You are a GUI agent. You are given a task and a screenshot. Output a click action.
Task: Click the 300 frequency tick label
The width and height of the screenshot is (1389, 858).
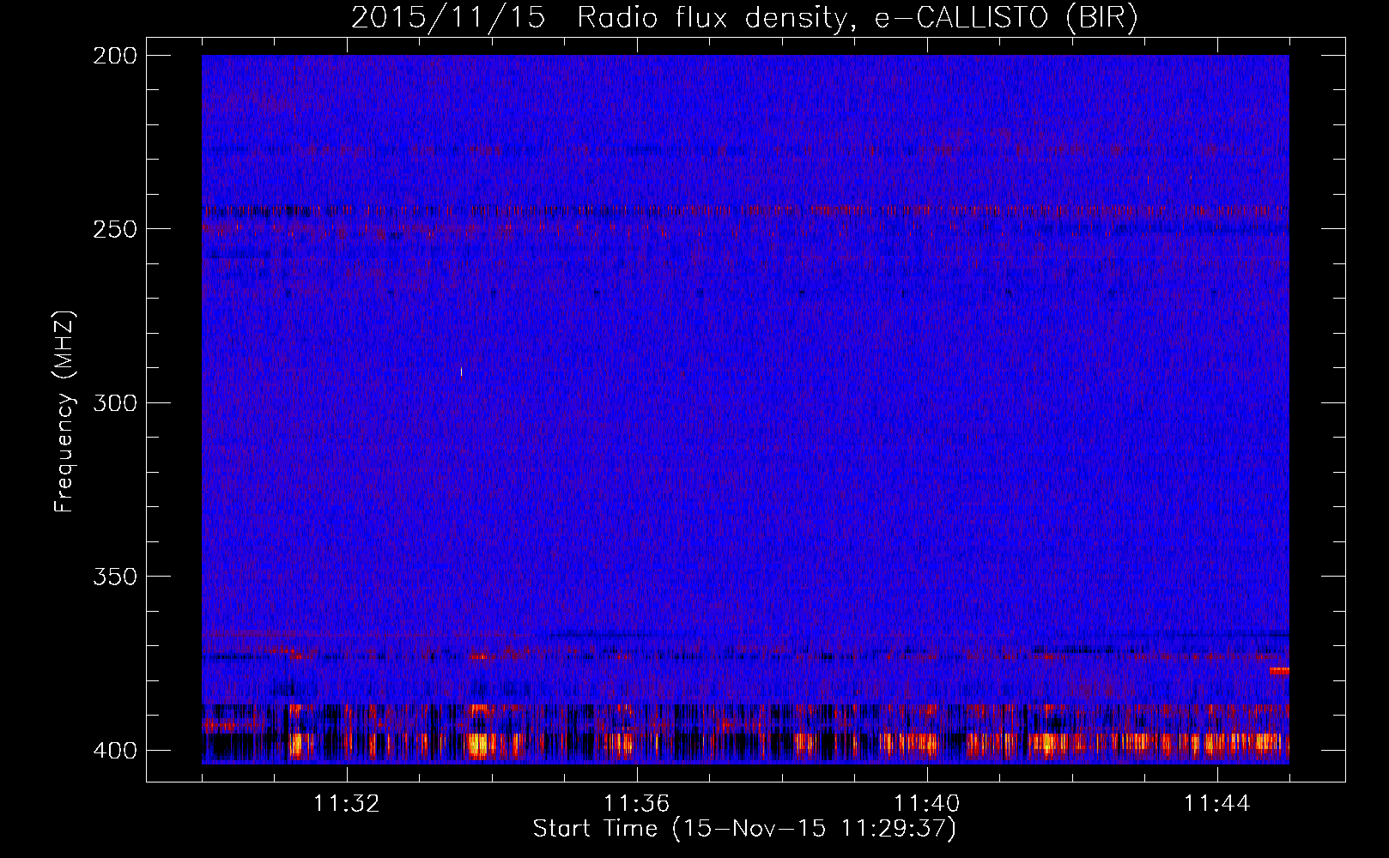114,403
